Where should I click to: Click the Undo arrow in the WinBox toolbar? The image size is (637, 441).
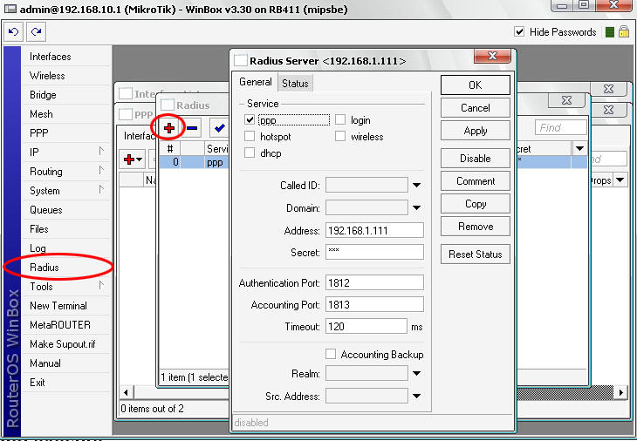(x=14, y=32)
